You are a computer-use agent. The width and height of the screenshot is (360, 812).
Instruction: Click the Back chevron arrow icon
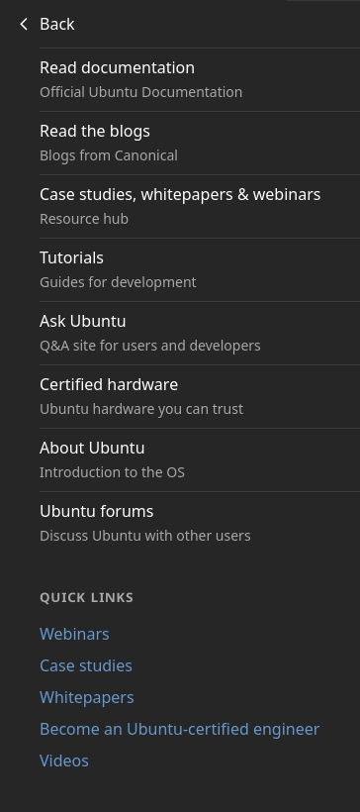point(24,25)
